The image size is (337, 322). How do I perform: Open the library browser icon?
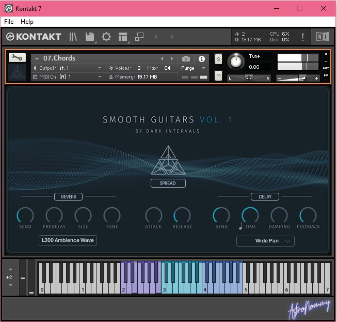73,37
